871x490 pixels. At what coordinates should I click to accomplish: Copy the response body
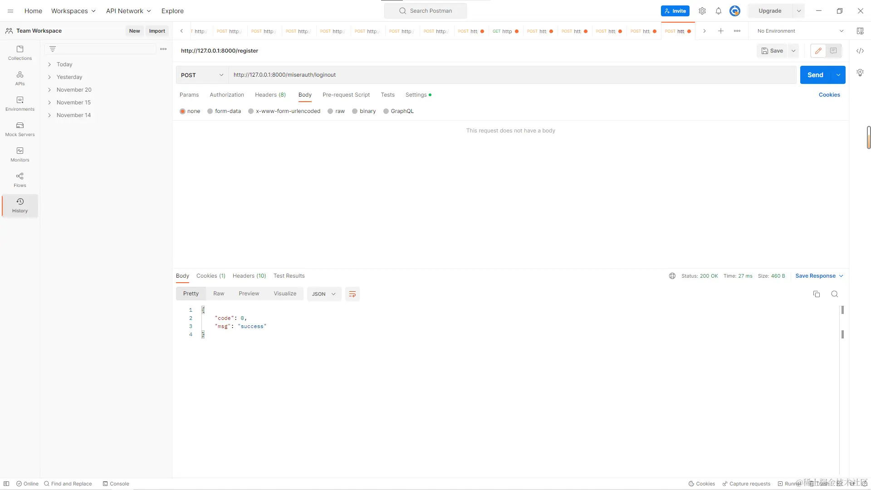click(817, 294)
